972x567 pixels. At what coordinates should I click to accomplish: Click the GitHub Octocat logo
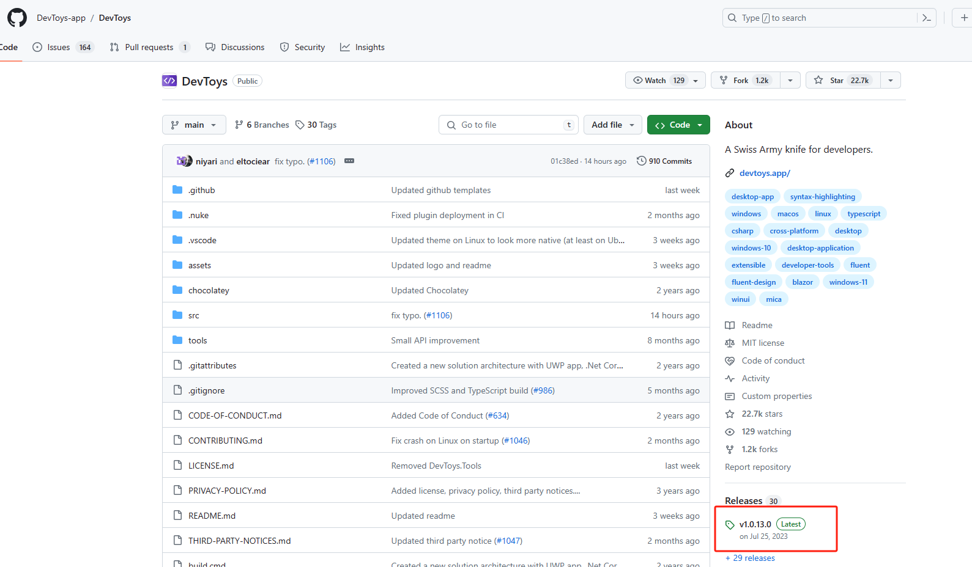coord(17,18)
